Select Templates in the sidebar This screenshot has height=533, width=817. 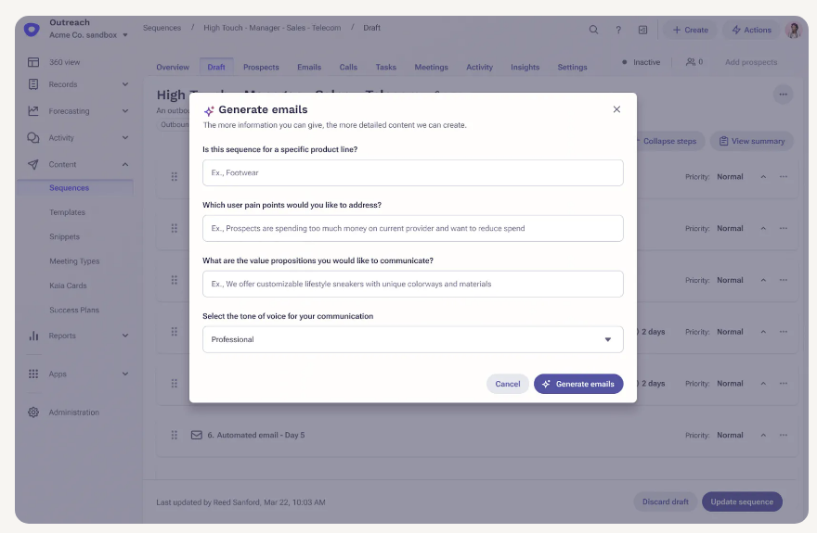[67, 212]
